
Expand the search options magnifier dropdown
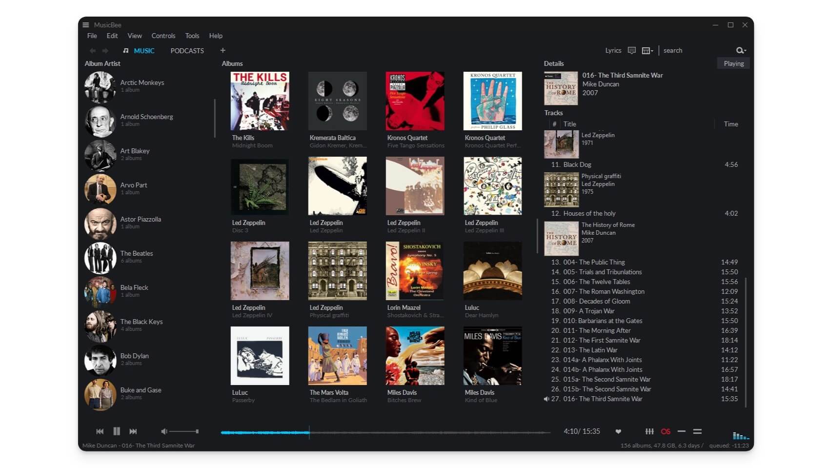[x=741, y=50]
